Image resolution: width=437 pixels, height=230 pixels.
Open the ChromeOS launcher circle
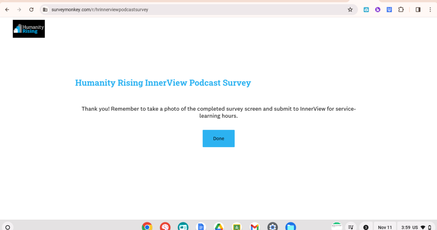(8, 227)
